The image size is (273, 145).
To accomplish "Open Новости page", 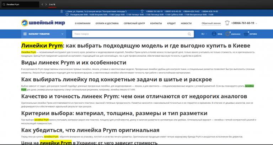I will point(186,24).
